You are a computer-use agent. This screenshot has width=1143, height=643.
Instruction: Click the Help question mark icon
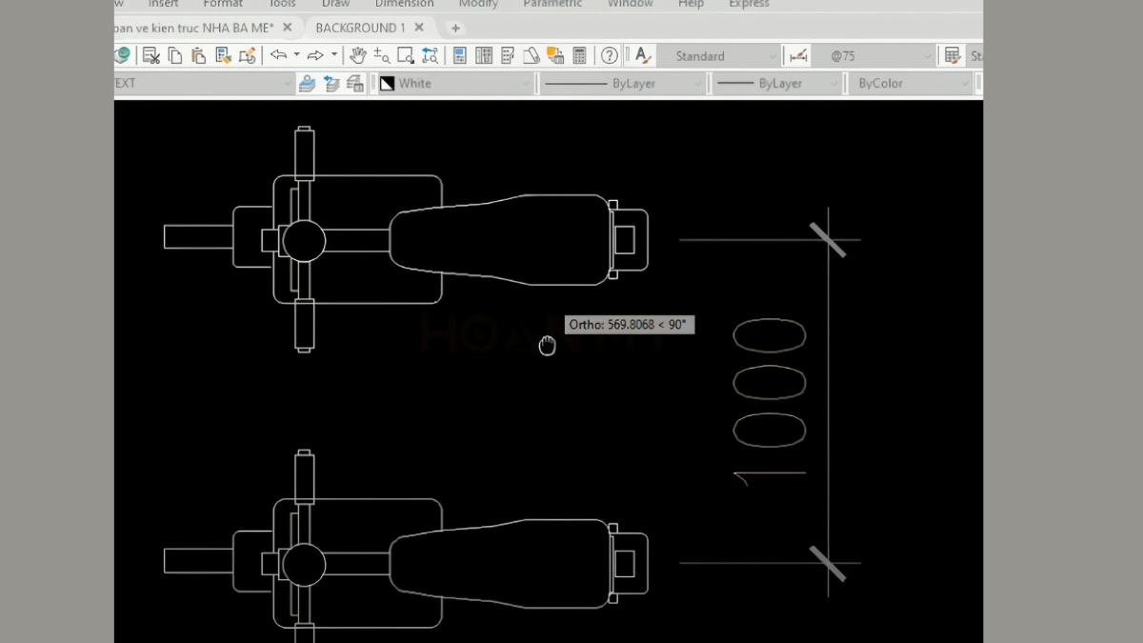(x=610, y=55)
